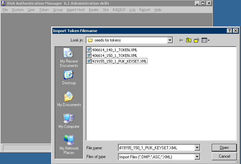This screenshot has height=164, width=241.
Task: Open the Help menu
Action: click(x=158, y=10)
